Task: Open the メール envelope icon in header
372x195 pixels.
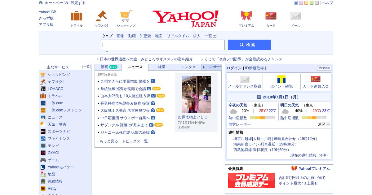Action: click(296, 16)
